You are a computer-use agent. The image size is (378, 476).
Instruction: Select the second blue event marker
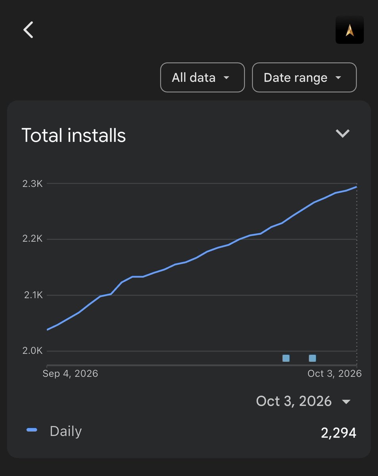(x=312, y=358)
